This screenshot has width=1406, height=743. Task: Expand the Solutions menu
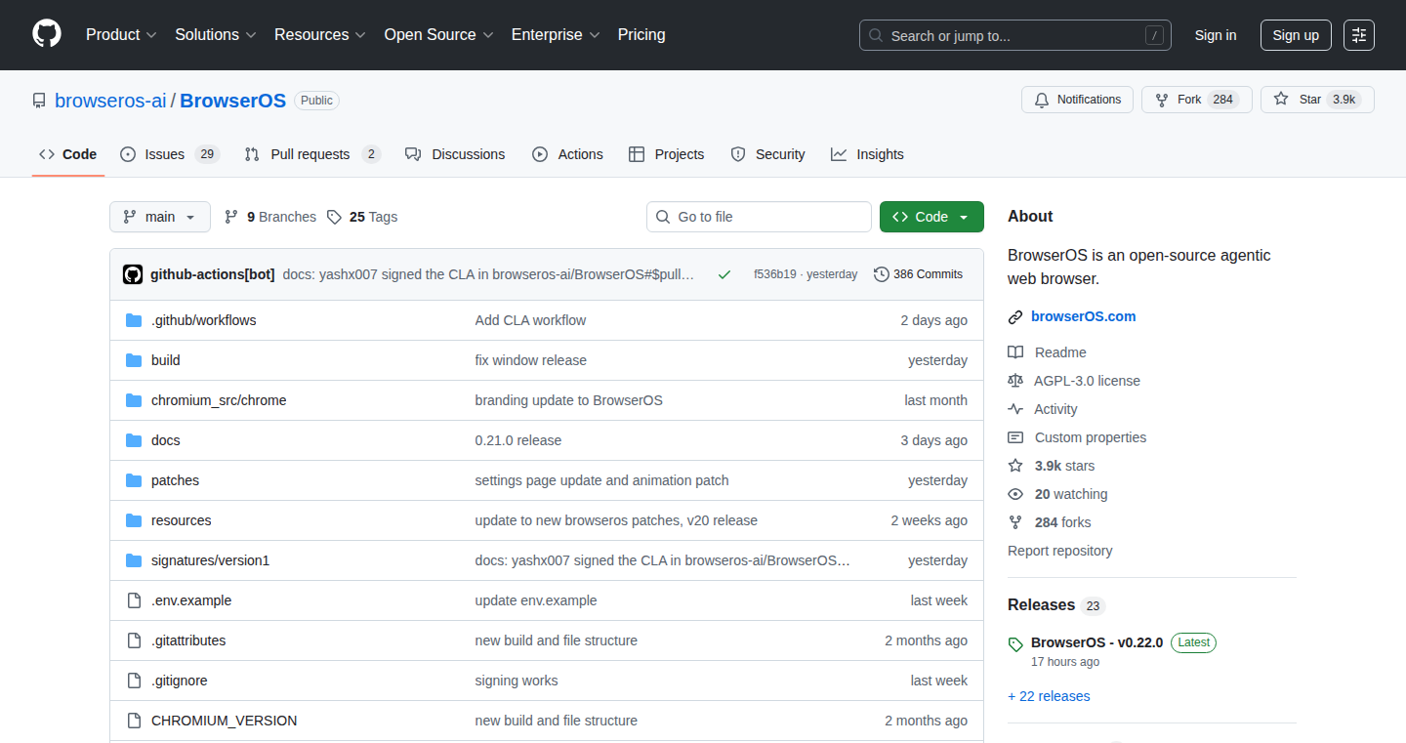point(216,35)
